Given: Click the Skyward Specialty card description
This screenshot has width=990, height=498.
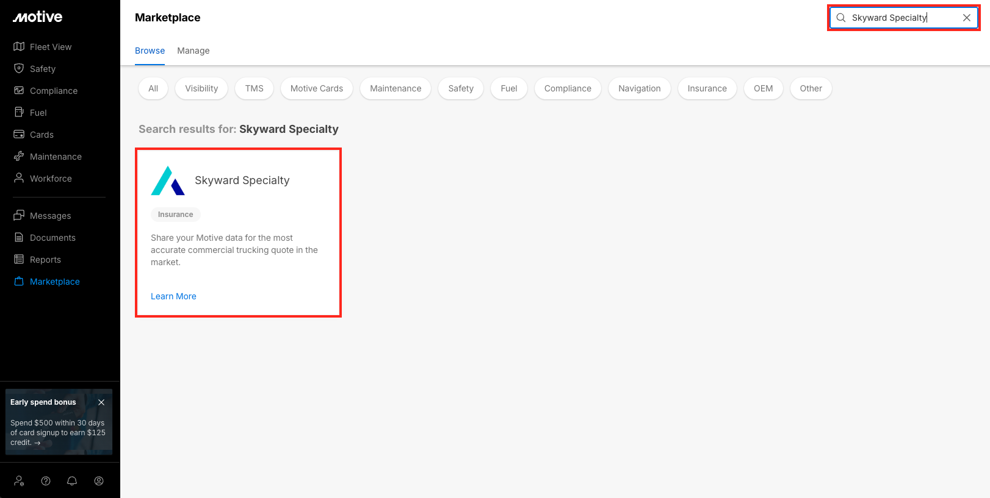Looking at the screenshot, I should pos(234,250).
